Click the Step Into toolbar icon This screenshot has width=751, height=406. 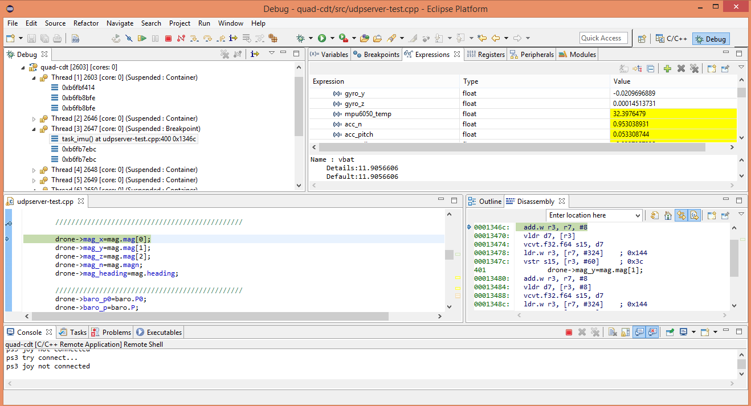[194, 38]
